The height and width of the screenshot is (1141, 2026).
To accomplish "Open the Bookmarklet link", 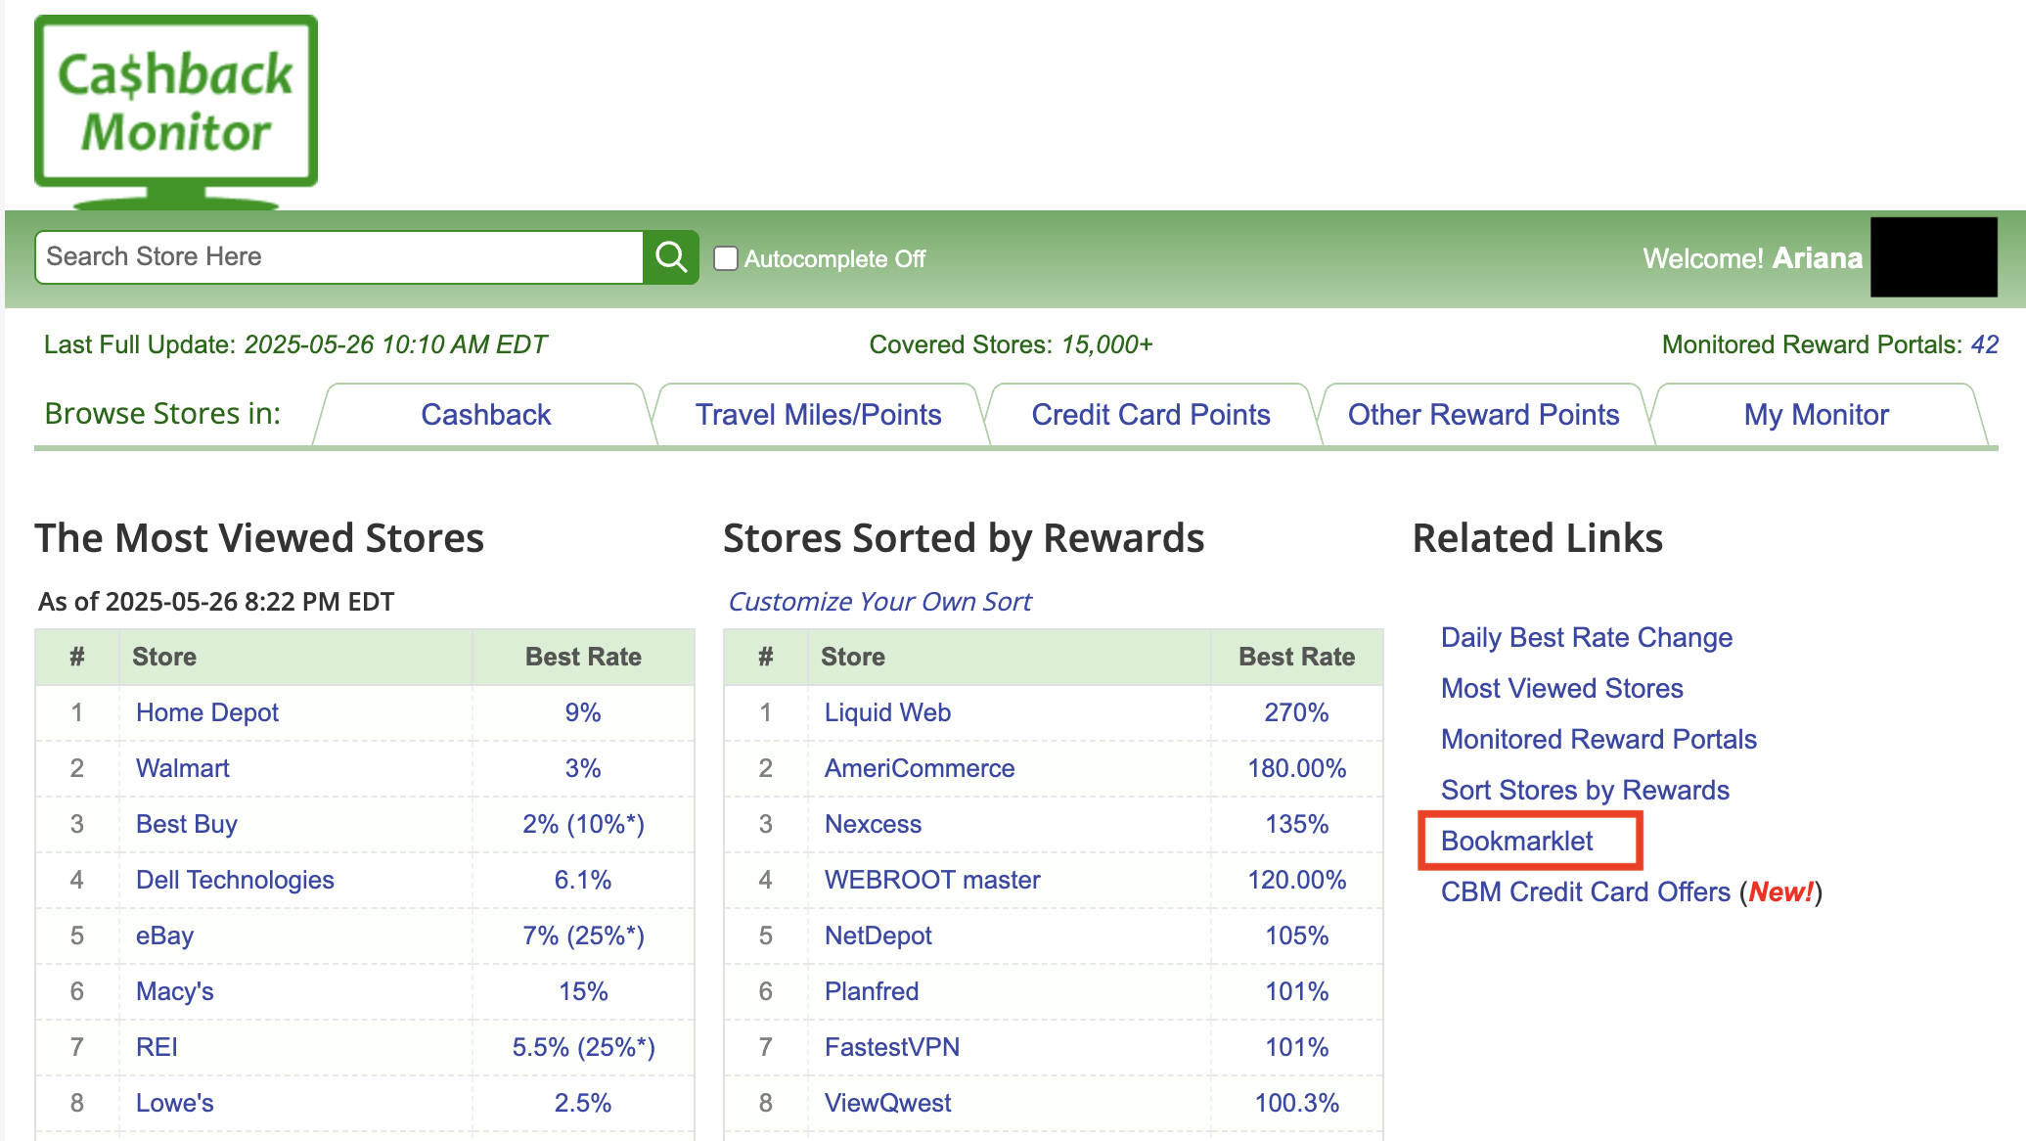I will [1517, 842].
